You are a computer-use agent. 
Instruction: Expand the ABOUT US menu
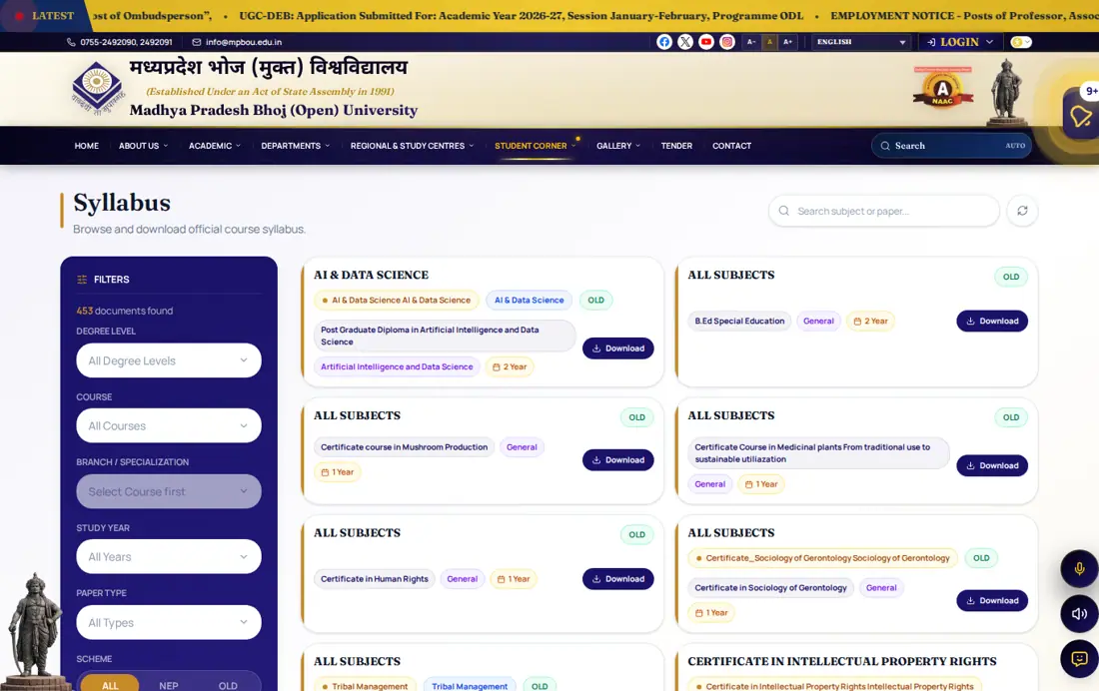tap(143, 146)
